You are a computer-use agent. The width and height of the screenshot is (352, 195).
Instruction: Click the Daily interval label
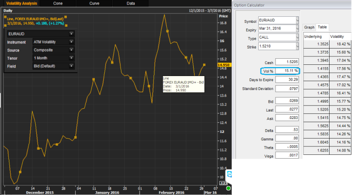tap(8, 10)
